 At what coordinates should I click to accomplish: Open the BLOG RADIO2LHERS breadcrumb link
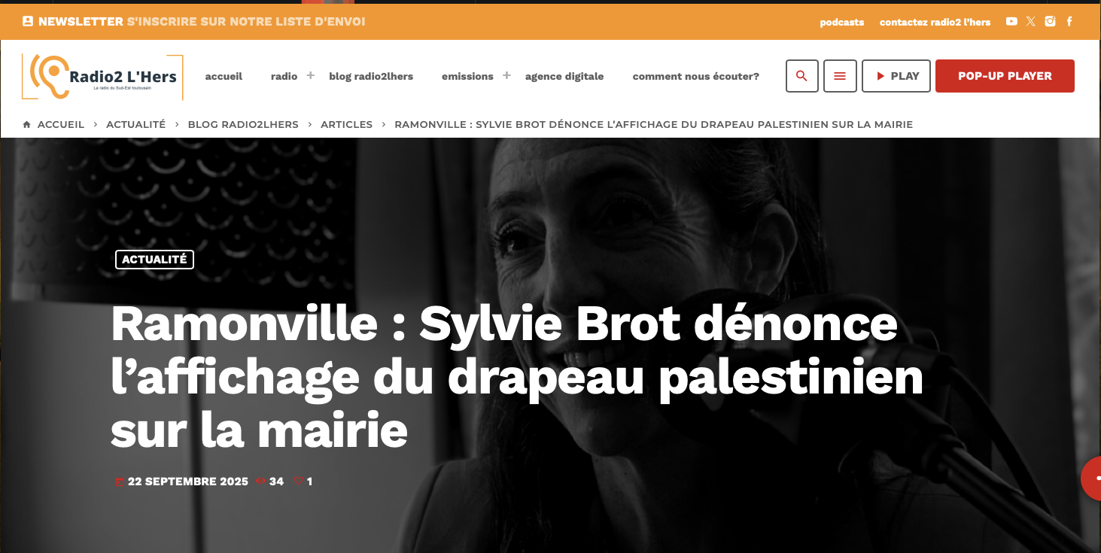pos(243,124)
